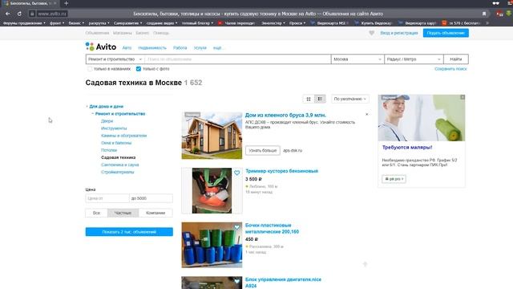The width and height of the screenshot is (513, 289).
Task: Open favorites heart icon in top header
Action: pyautogui.click(x=371, y=33)
